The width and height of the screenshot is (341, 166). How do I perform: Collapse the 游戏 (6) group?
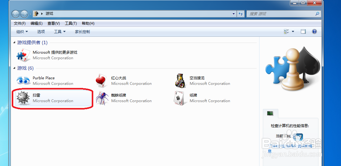[14, 68]
